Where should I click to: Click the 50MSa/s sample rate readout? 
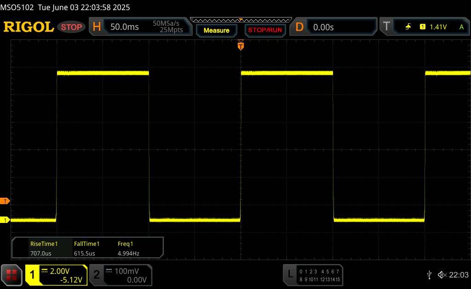point(166,23)
